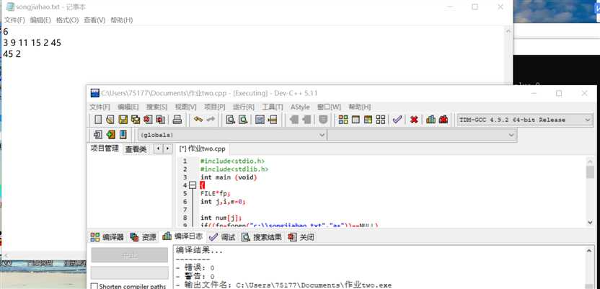Open 帮助[H] menu in Dev-C++
This screenshot has width=600, height=289.
tap(359, 107)
